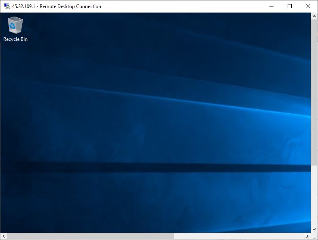Click the "45.32.109.1 - Remote Desktop Connection" title
Viewport: 318px width, 240px height.
click(56, 6)
